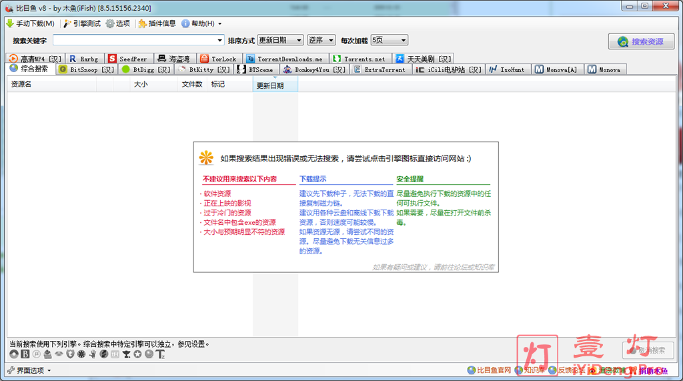Open 选项 options with gear icon
683x381 pixels.
[118, 23]
